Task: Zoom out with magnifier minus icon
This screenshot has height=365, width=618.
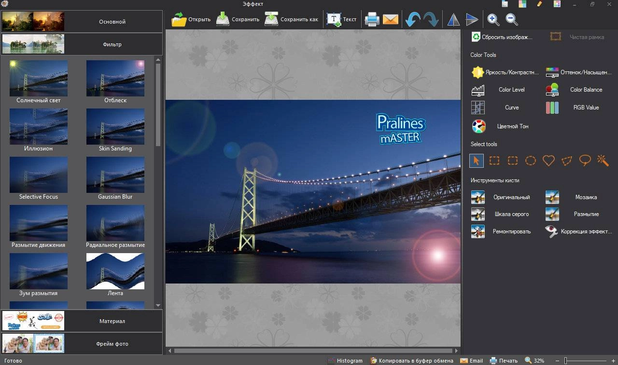Action: click(x=512, y=19)
